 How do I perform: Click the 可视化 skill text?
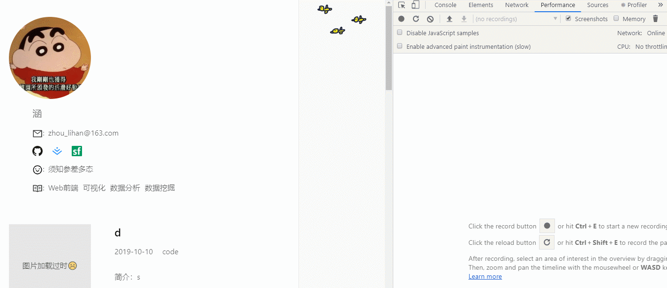click(94, 188)
